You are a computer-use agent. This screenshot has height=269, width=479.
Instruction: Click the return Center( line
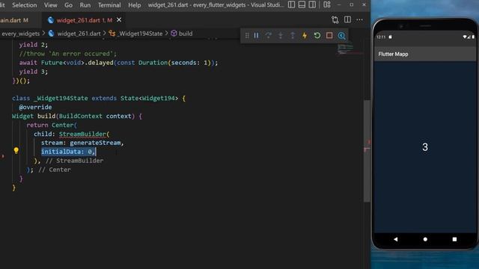52,125
